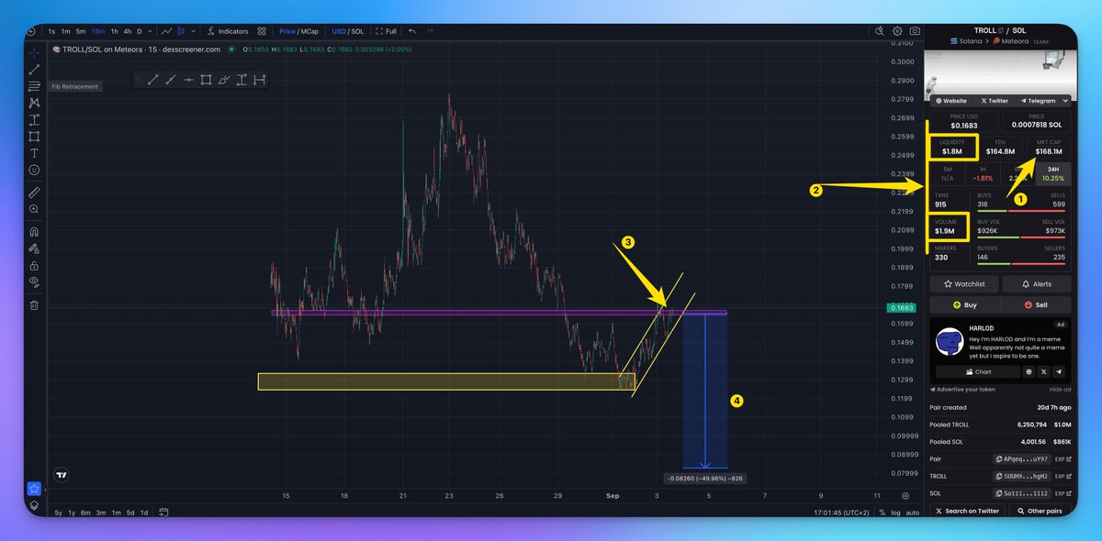
Task: Open the token Telegram link
Action: (1037, 101)
